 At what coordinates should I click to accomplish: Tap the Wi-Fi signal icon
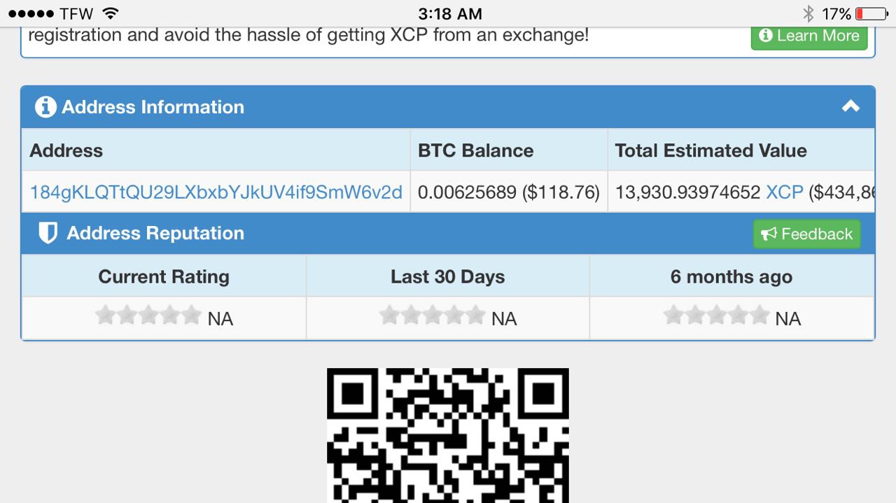click(x=110, y=13)
